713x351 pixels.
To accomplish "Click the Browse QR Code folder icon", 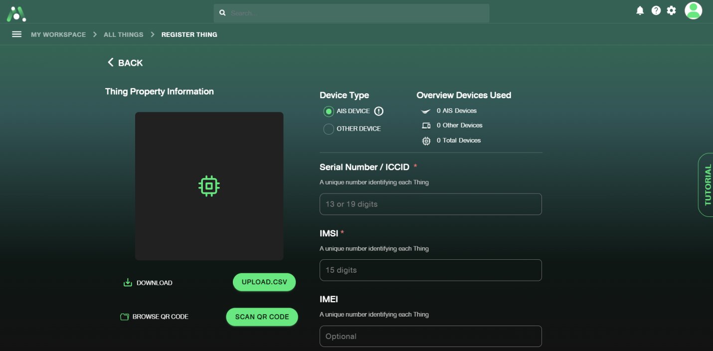I will pos(124,317).
